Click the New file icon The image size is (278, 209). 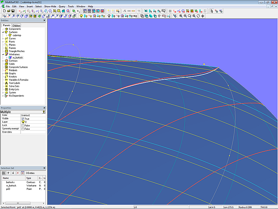[x=4, y=11]
